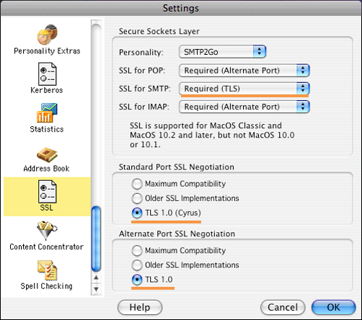Select the Address Book icon
This screenshot has width=362, height=320.
pyautogui.click(x=47, y=155)
